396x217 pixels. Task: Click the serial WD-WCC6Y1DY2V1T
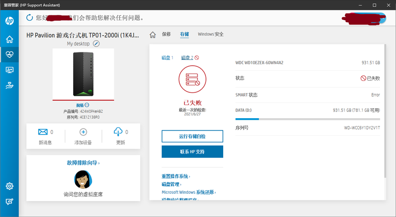coord(362,128)
